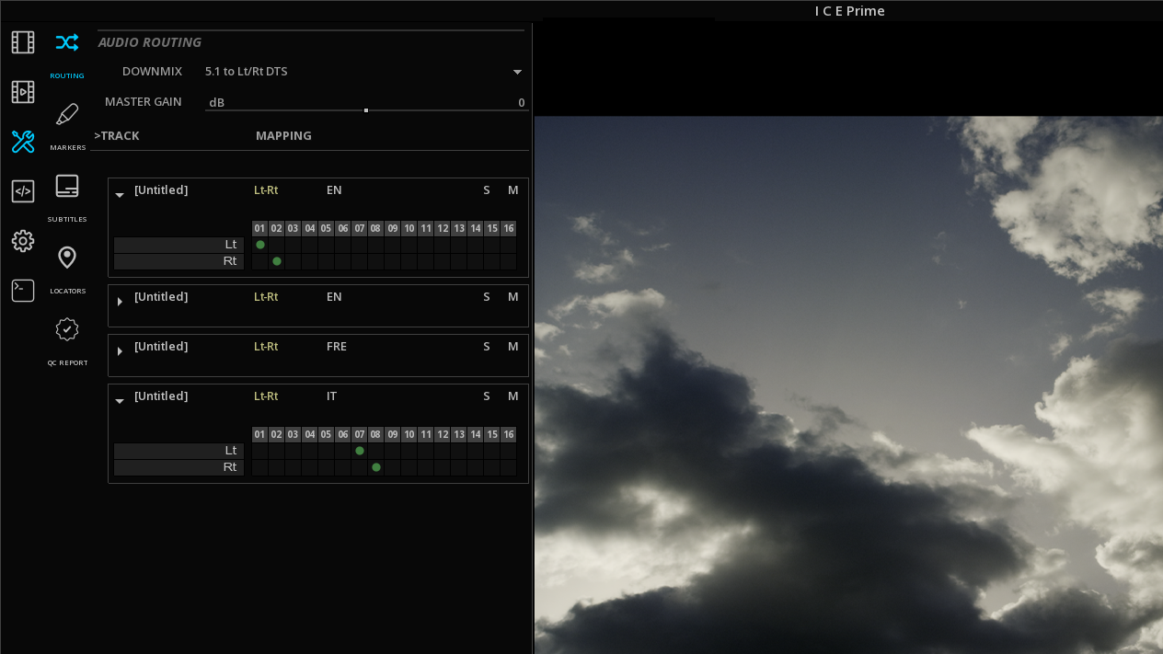The width and height of the screenshot is (1163, 654).
Task: Click the first EN track [Untitled] name
Action: tap(161, 190)
